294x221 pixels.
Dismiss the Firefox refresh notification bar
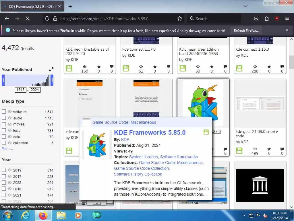point(287,30)
